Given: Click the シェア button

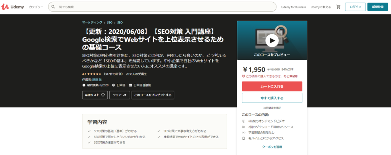Looking at the screenshot, I should 120,95.
